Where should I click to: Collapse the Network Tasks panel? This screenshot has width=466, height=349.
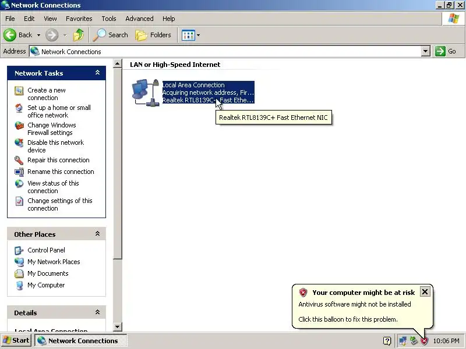[97, 73]
